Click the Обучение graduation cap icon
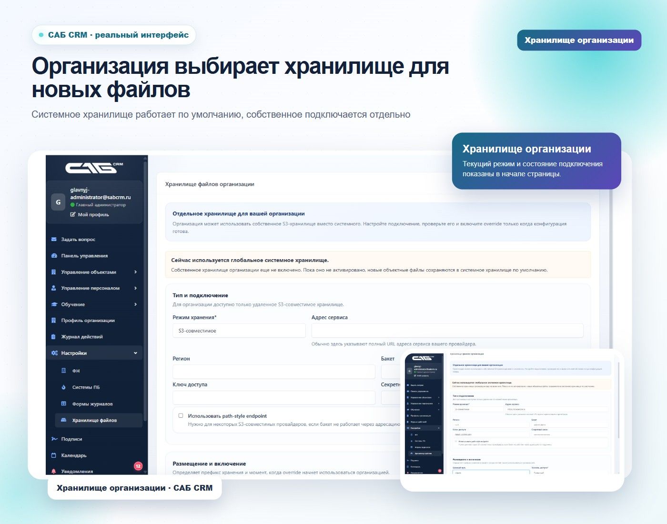 click(x=54, y=304)
